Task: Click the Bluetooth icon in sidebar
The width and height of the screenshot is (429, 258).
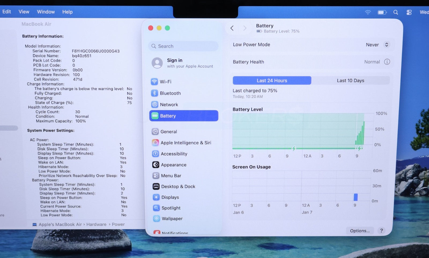Action: 154,93
